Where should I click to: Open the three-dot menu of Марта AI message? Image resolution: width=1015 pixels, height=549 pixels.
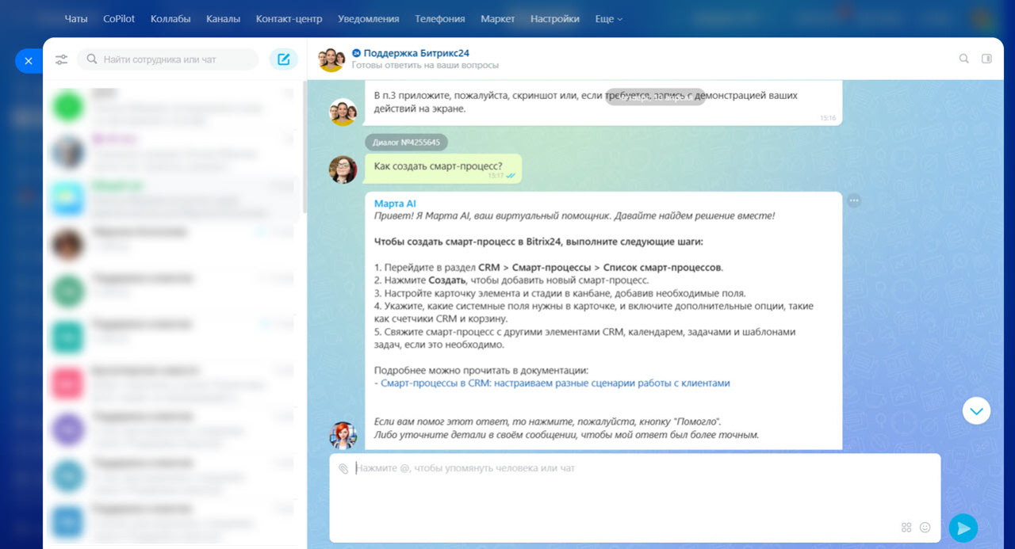tap(854, 200)
